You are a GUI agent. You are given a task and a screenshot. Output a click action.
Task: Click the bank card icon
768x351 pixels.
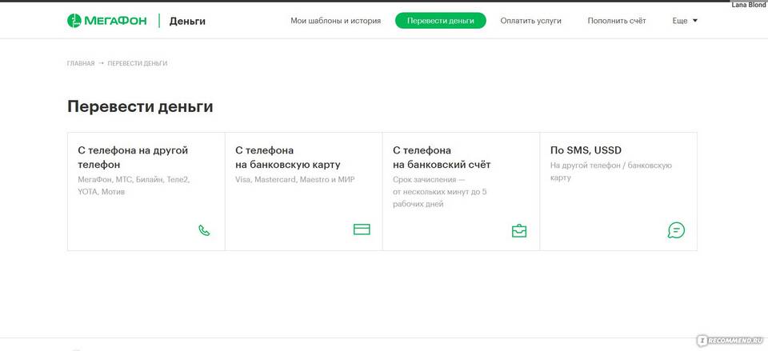coord(362,229)
